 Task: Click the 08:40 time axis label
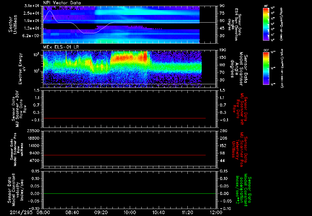click(72, 213)
